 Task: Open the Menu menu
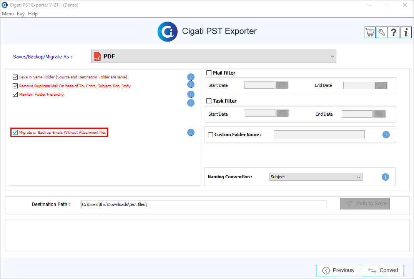pos(8,14)
